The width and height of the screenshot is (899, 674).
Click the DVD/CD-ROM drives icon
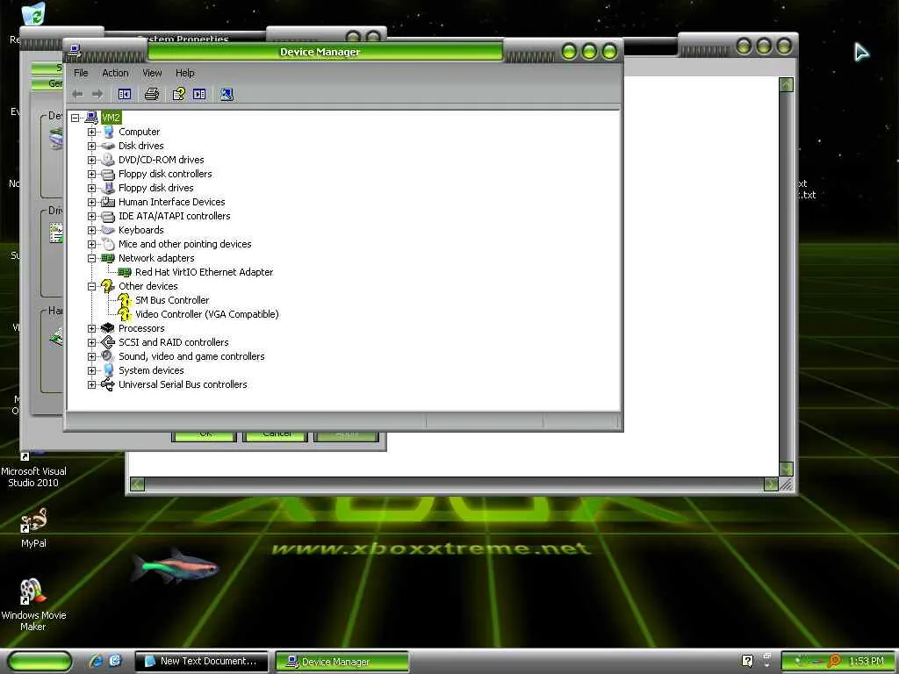point(107,160)
